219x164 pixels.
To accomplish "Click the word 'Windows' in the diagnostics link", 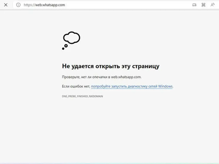I will pos(165,86).
